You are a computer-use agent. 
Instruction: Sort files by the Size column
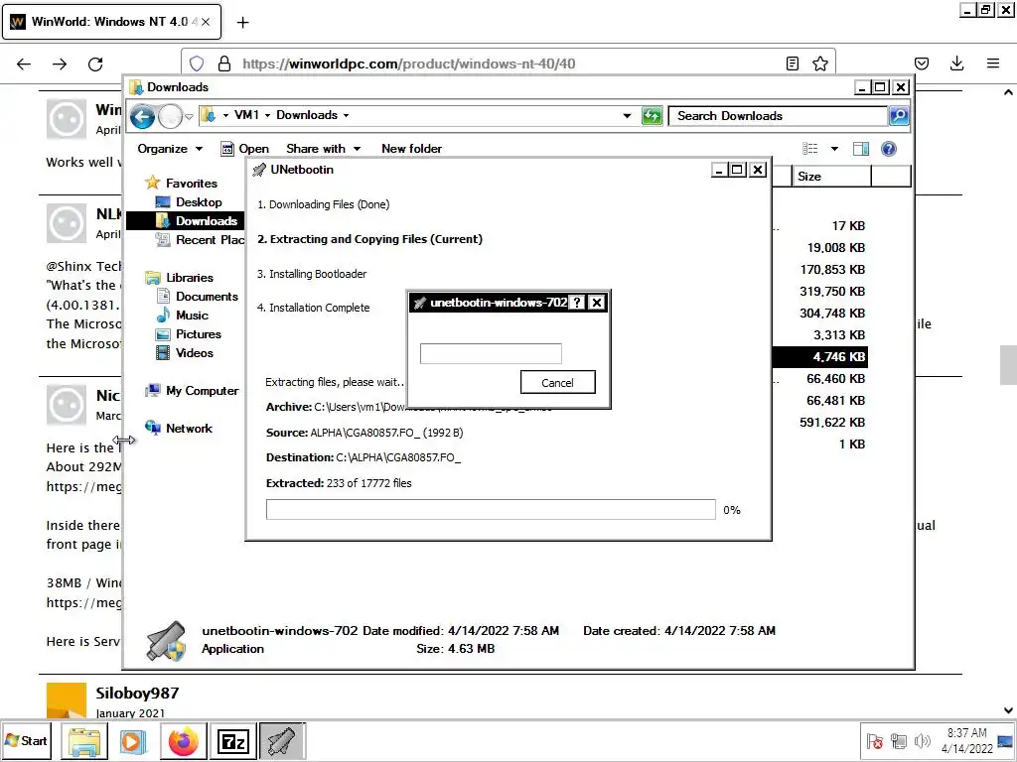pos(831,177)
